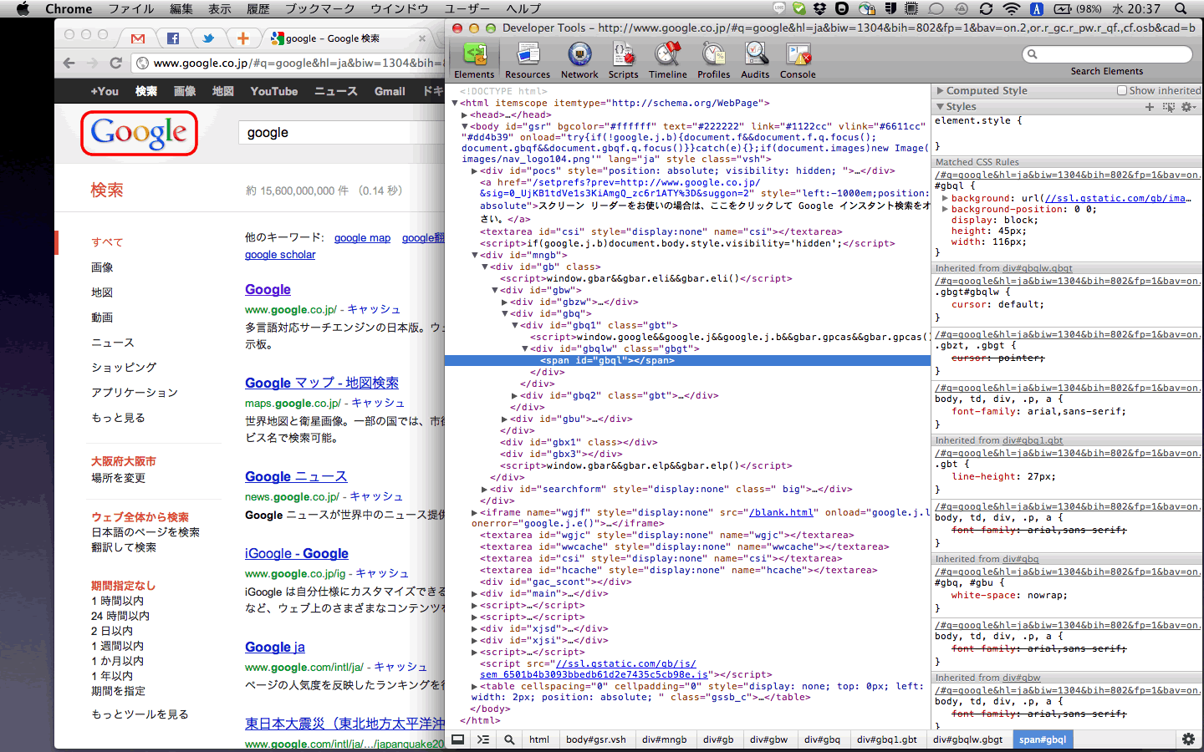Click the Facebook tab icon in Chrome
Viewport: 1204px width, 752px height.
tap(173, 38)
